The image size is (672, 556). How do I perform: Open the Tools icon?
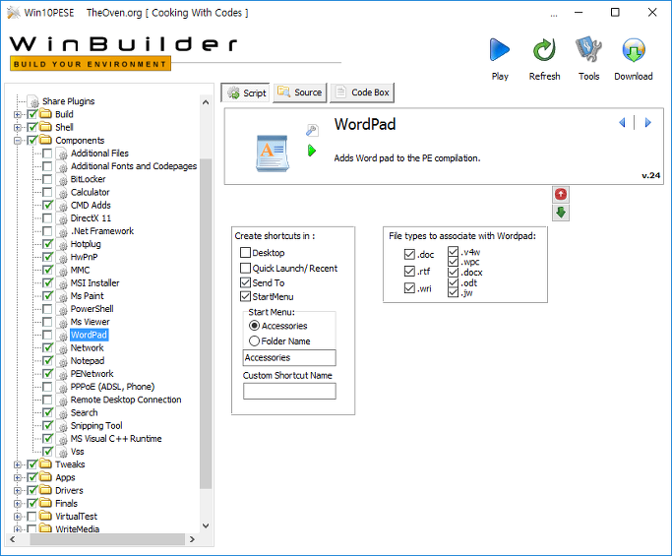[588, 49]
